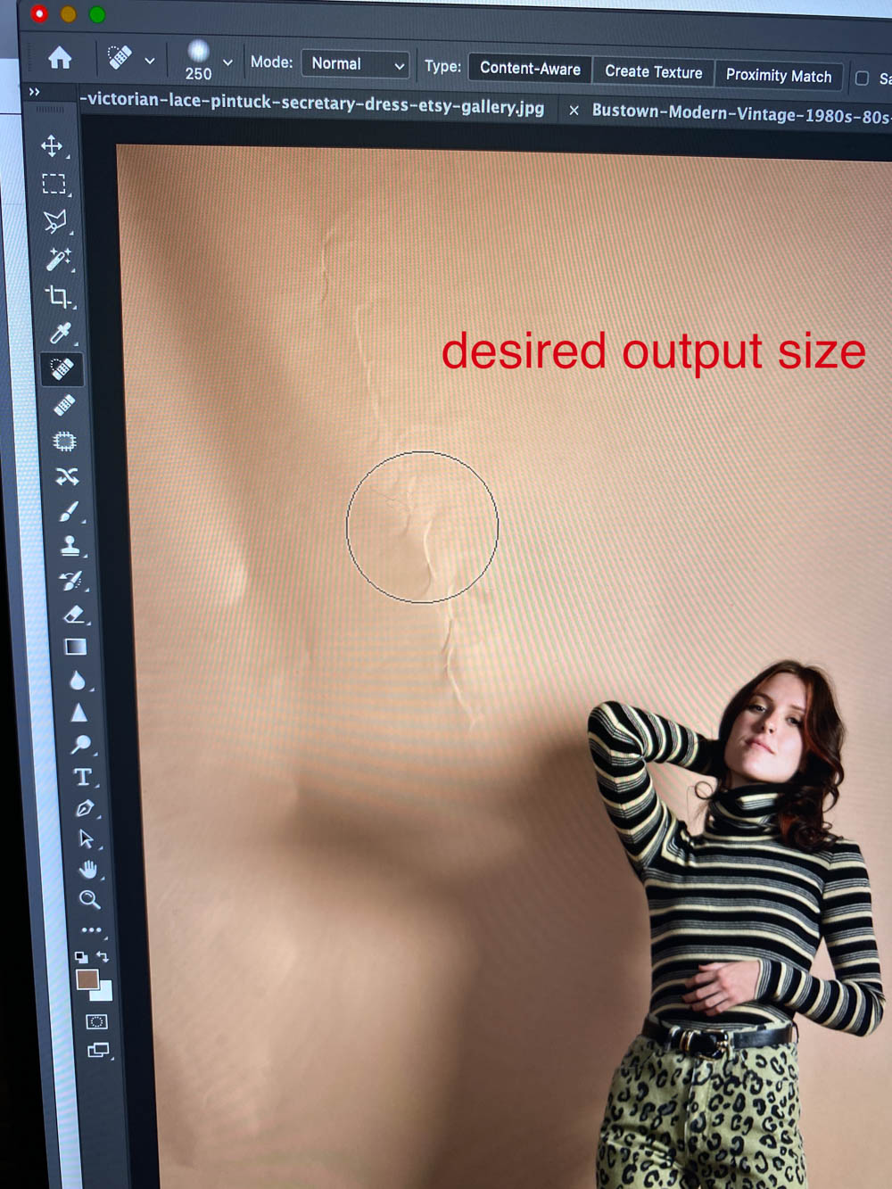Open the brush size 250 picker
The height and width of the screenshot is (1189, 892).
(x=198, y=61)
